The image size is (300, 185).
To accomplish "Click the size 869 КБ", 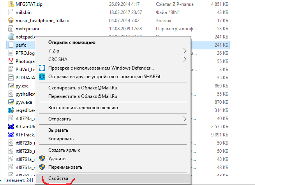I will (x=221, y=86).
